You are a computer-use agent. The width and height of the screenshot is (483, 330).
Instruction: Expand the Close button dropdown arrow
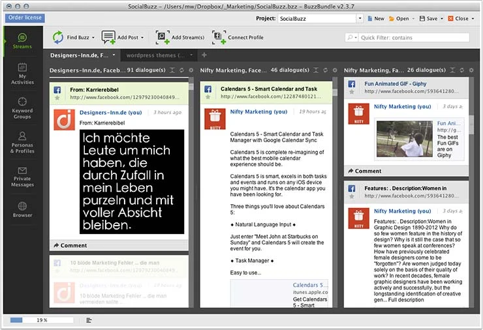473,19
